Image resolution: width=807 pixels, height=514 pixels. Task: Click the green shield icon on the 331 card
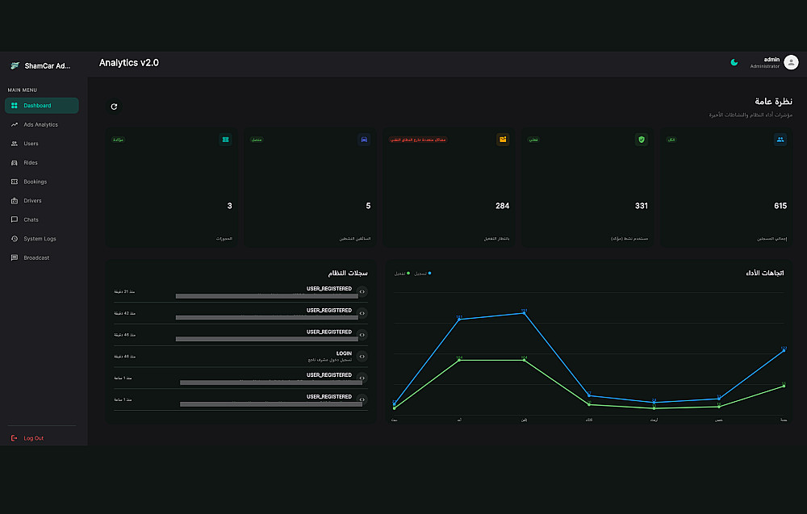(642, 140)
